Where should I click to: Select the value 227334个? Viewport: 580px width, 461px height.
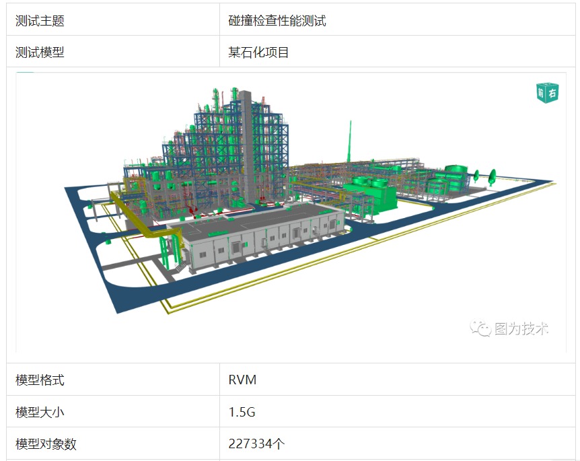256,444
